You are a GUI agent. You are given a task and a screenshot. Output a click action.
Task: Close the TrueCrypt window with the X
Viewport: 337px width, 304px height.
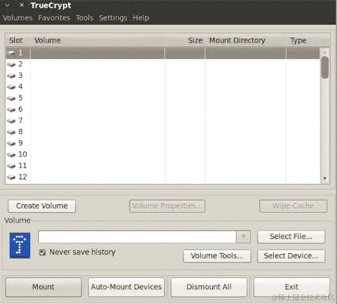(21, 4)
